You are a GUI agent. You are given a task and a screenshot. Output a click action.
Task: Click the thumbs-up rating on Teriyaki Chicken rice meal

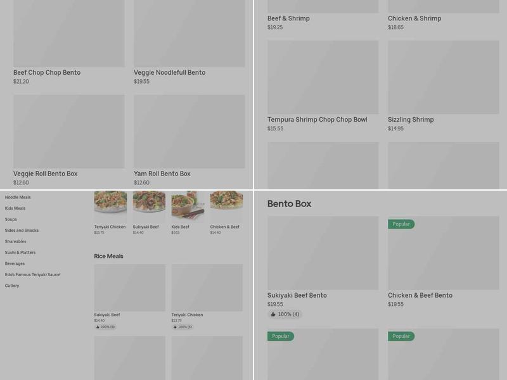coord(182,326)
